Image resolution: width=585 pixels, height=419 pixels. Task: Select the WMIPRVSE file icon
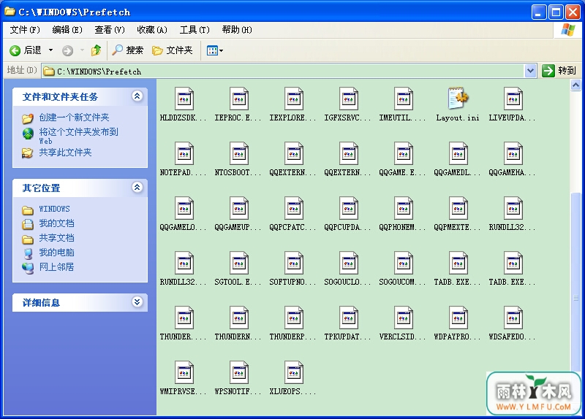[x=184, y=372]
